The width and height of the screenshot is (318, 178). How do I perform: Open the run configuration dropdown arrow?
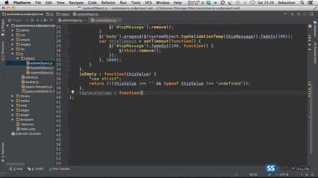click(285, 14)
